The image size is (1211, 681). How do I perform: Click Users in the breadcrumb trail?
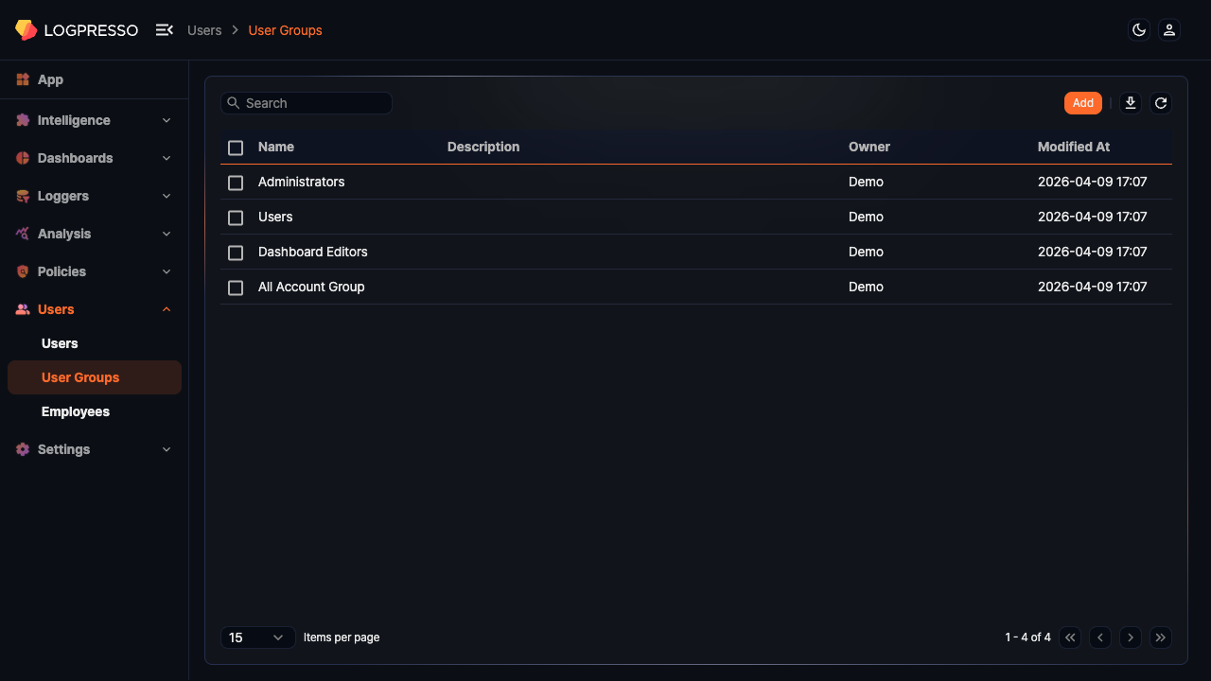(x=204, y=29)
